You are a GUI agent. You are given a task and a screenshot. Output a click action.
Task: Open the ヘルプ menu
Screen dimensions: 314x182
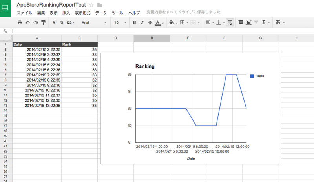[x=134, y=13]
